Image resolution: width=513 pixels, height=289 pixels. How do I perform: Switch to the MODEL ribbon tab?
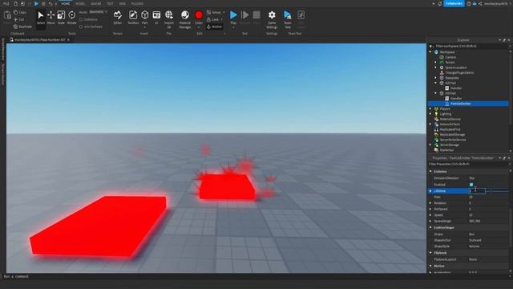(80, 3)
